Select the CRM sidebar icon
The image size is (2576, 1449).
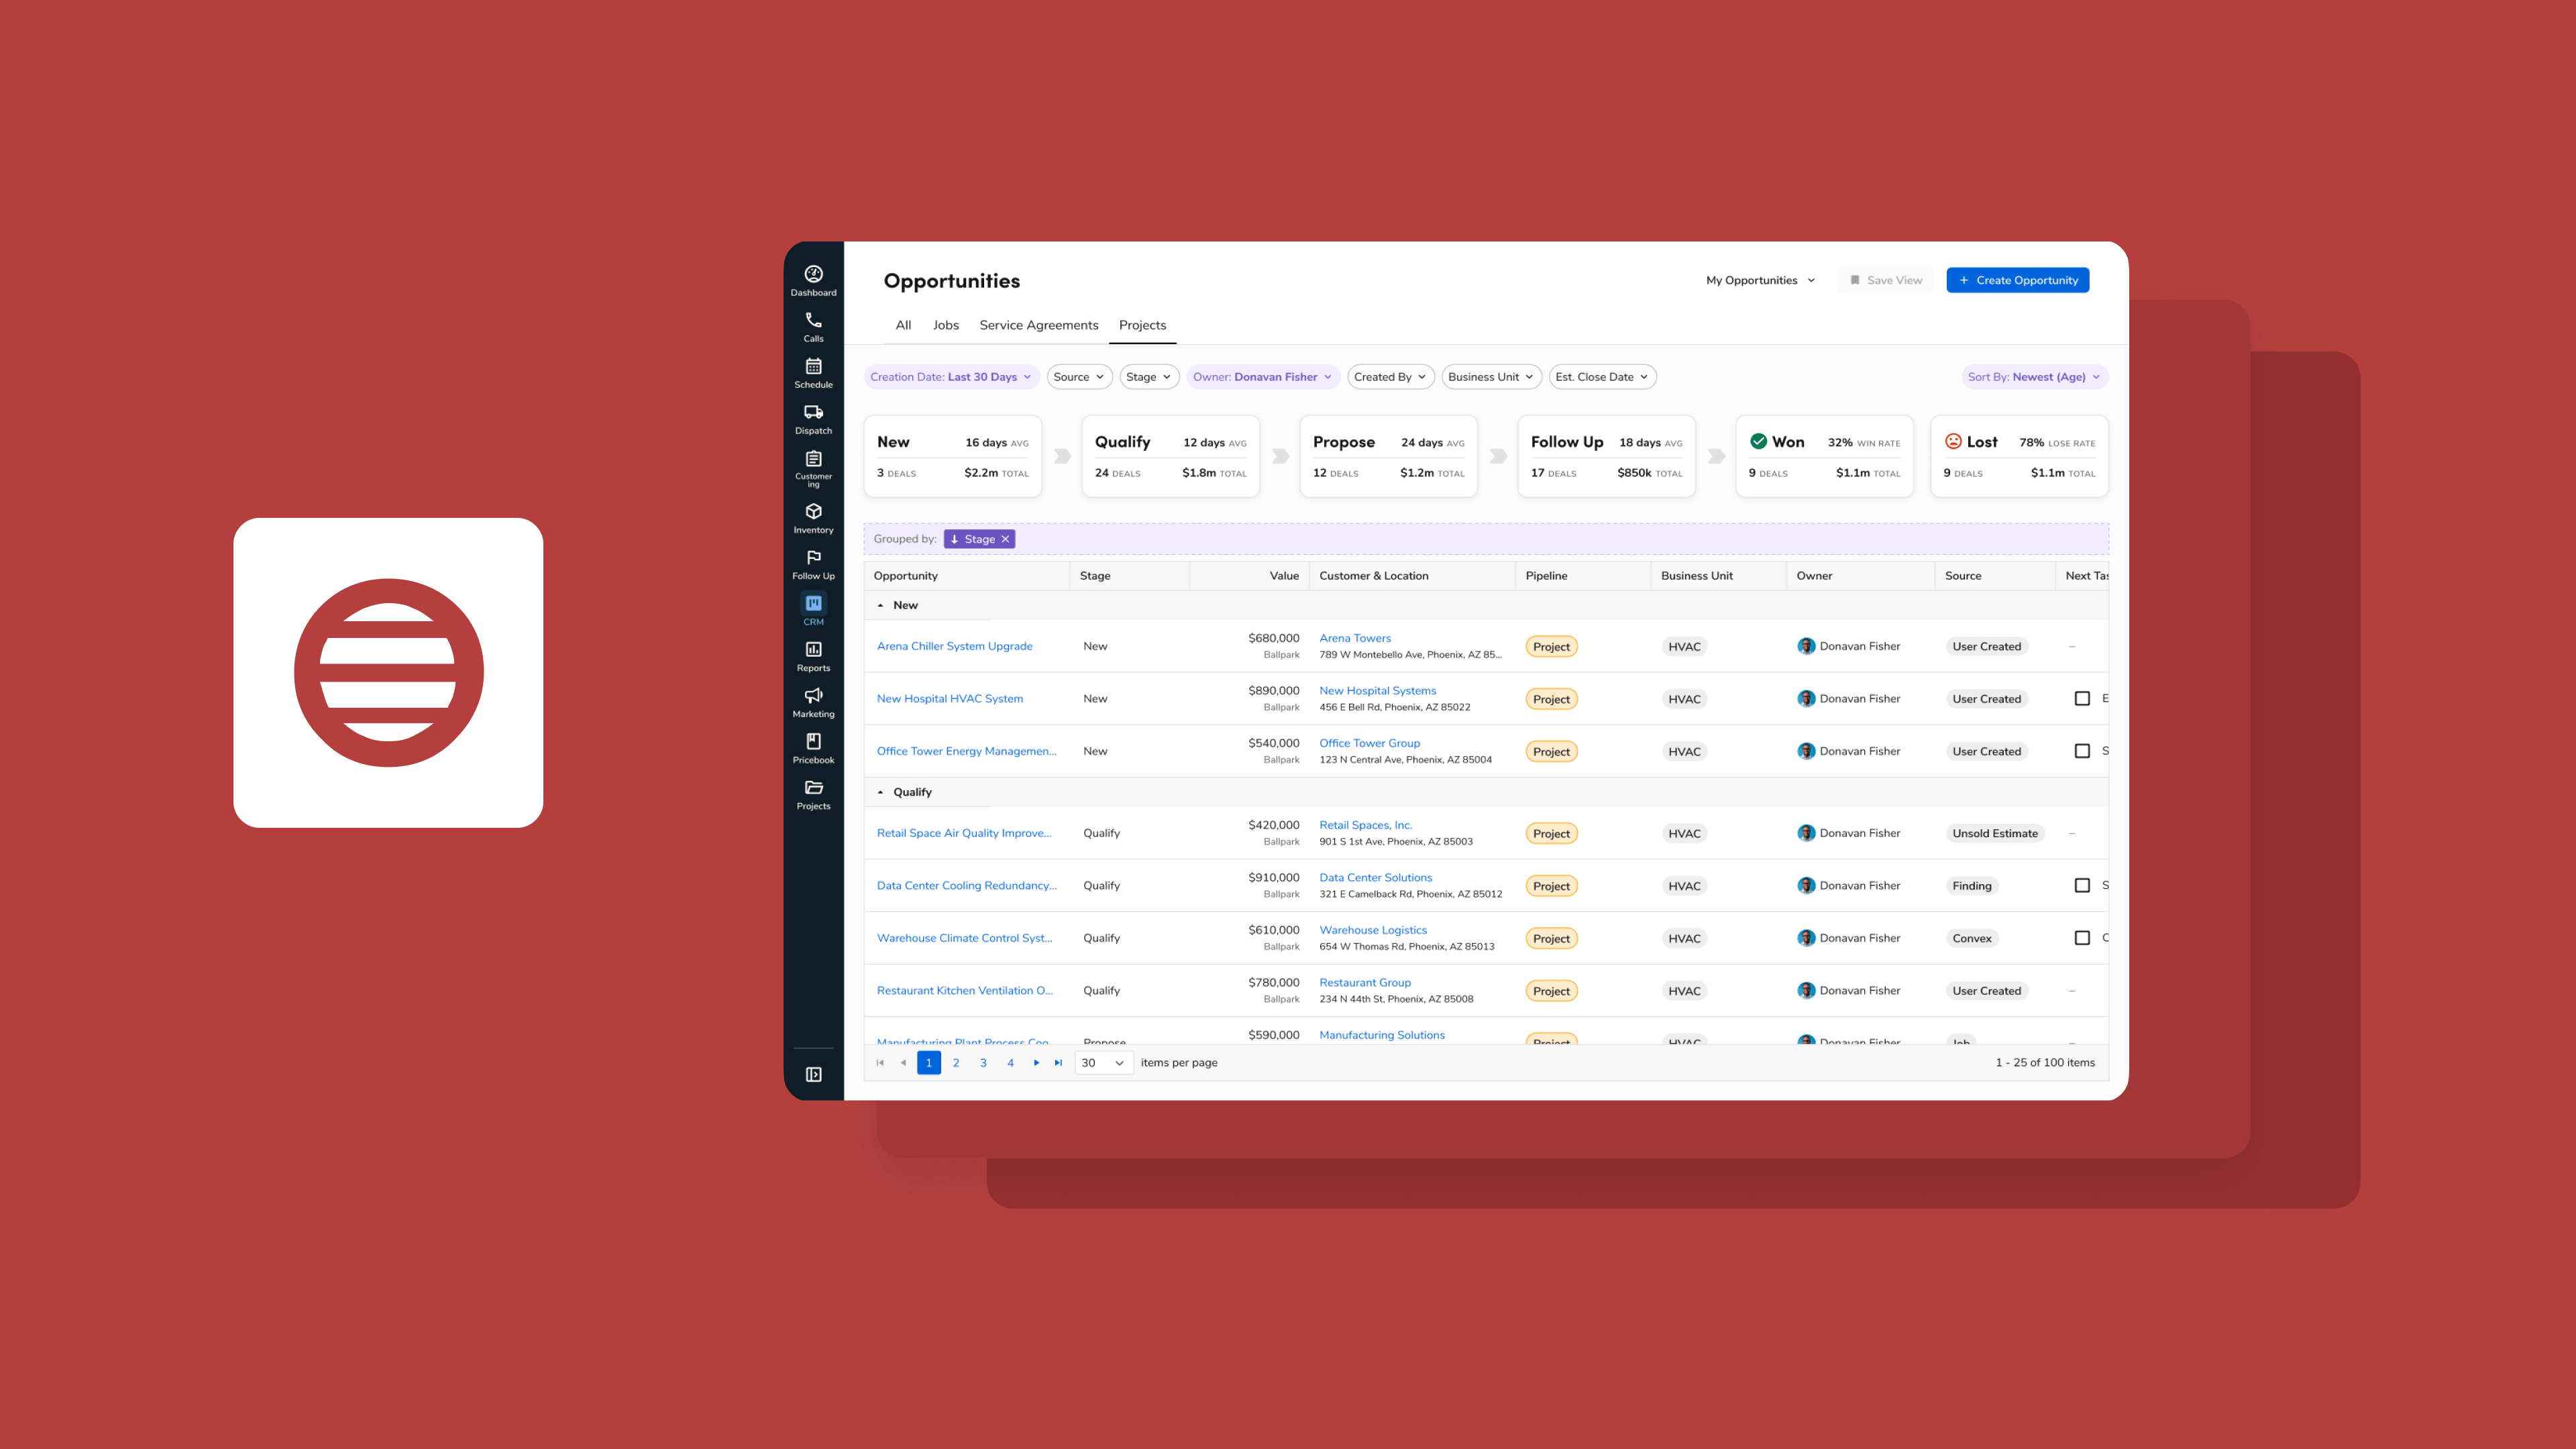[813, 609]
